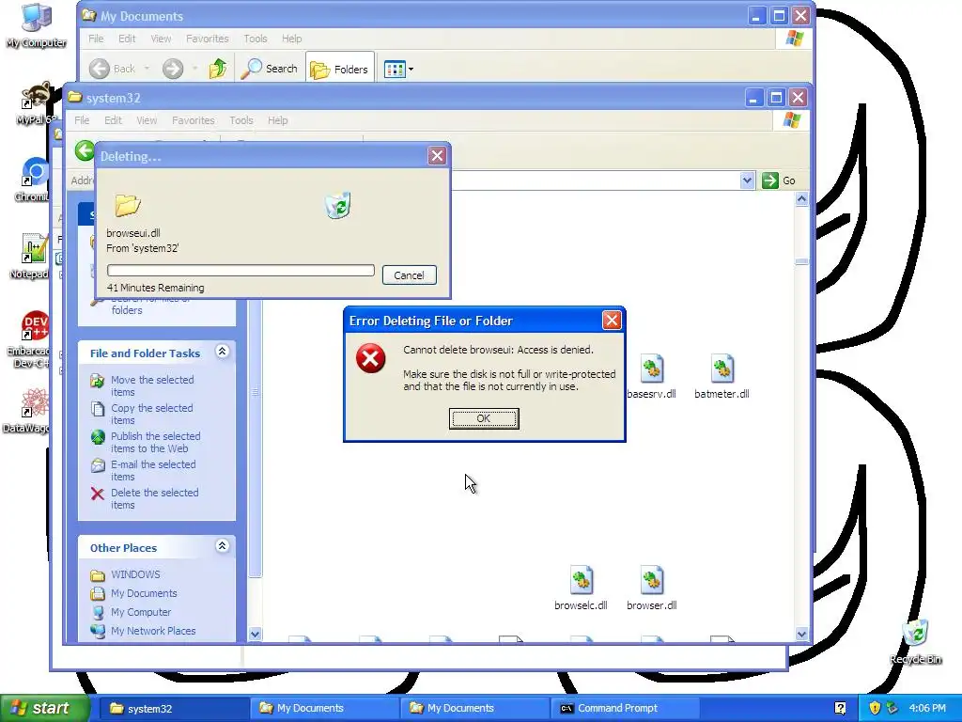The height and width of the screenshot is (722, 962).
Task: Open Help menu in system32 window
Action: [x=277, y=120]
